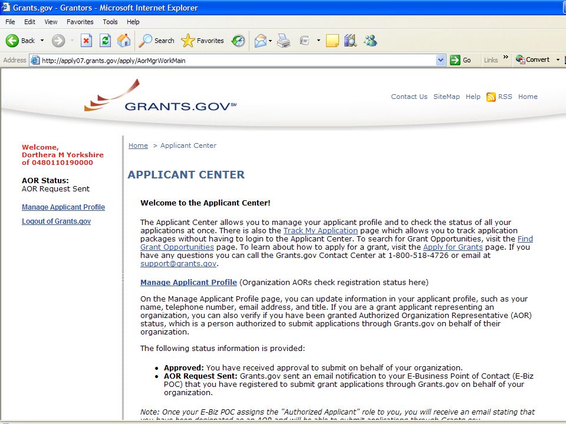Open the Tools menu

[110, 22]
